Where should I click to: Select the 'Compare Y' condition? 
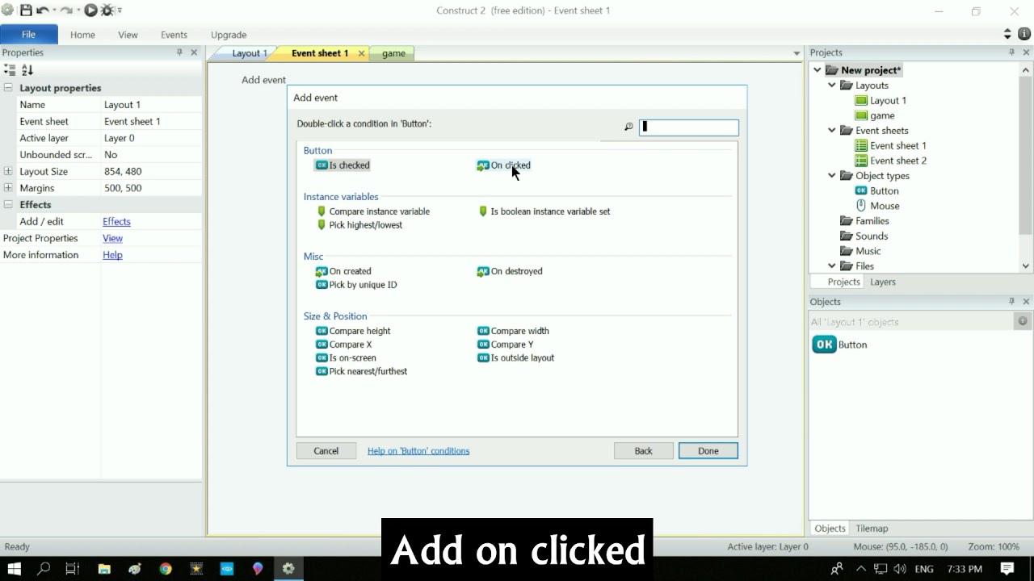(x=506, y=345)
